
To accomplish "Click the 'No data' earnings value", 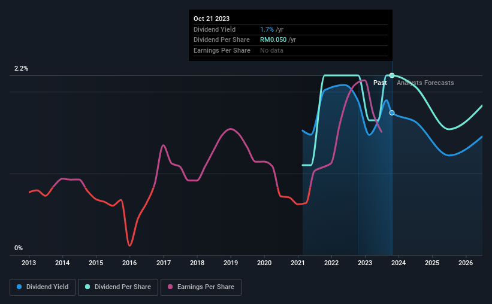I will (271, 50).
